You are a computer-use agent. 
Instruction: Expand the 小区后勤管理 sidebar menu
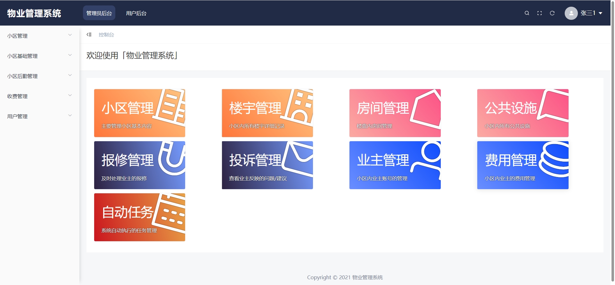coord(40,76)
